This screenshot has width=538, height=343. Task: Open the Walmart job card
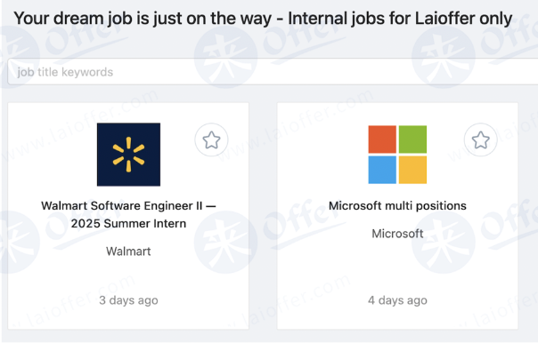pos(128,216)
